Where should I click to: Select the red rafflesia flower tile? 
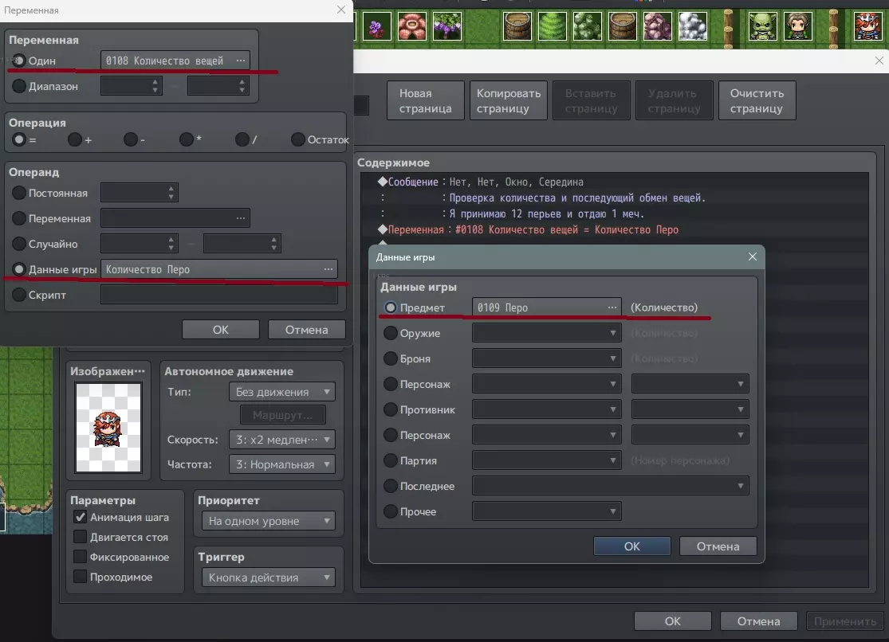click(x=412, y=26)
